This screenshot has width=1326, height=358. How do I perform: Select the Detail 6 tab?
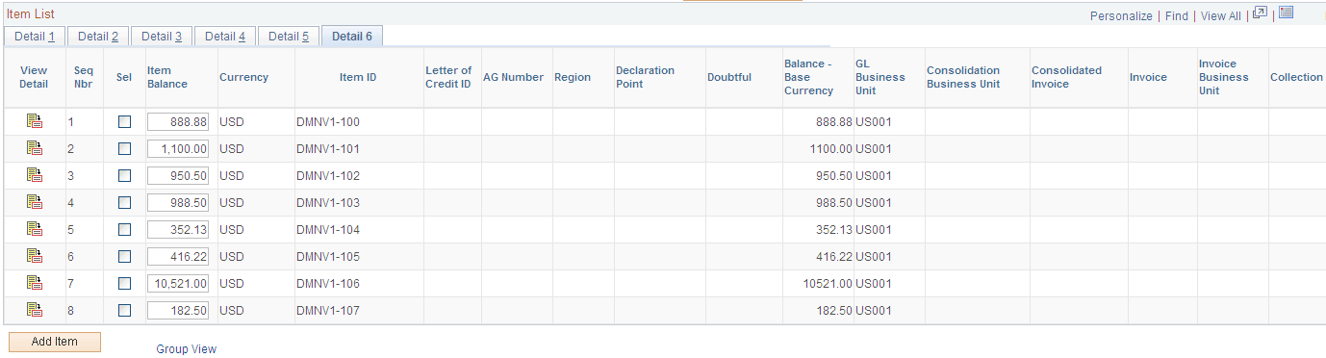click(x=352, y=37)
